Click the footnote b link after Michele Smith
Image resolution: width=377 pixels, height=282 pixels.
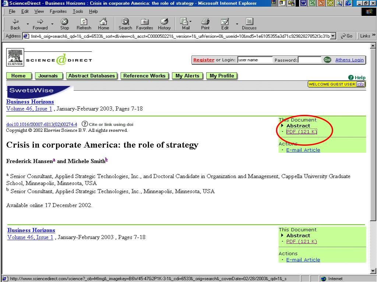[x=106, y=160]
